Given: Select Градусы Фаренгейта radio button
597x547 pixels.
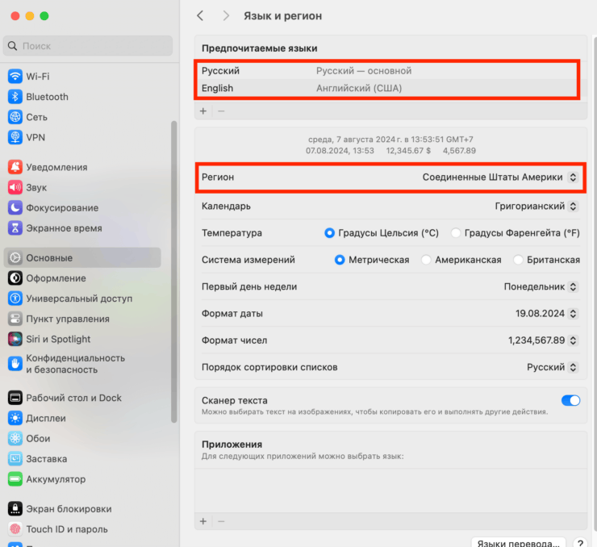Looking at the screenshot, I should click(455, 232).
